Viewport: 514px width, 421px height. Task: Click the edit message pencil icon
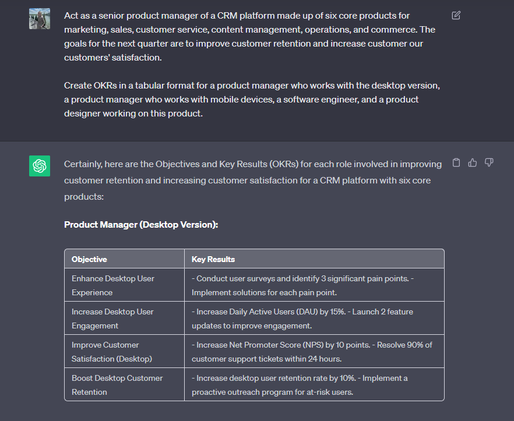[456, 15]
